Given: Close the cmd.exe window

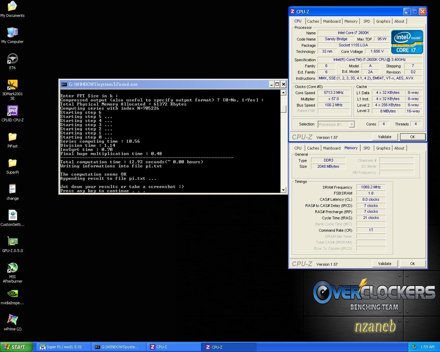Looking at the screenshot, I should (x=283, y=84).
